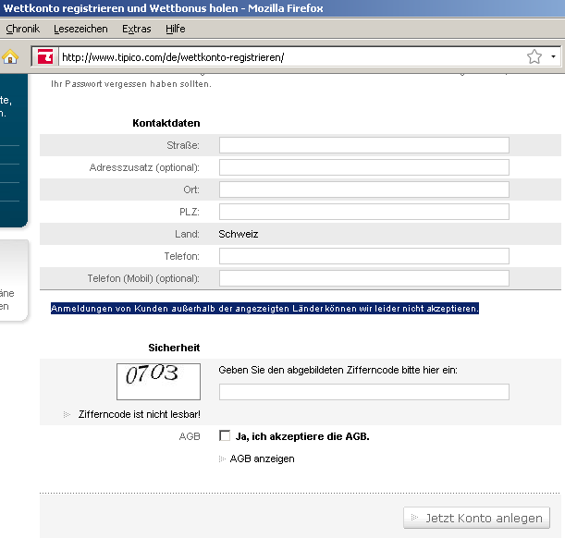This screenshot has height=538, width=565.
Task: Open the Lesezeichen menu
Action: pos(80,29)
